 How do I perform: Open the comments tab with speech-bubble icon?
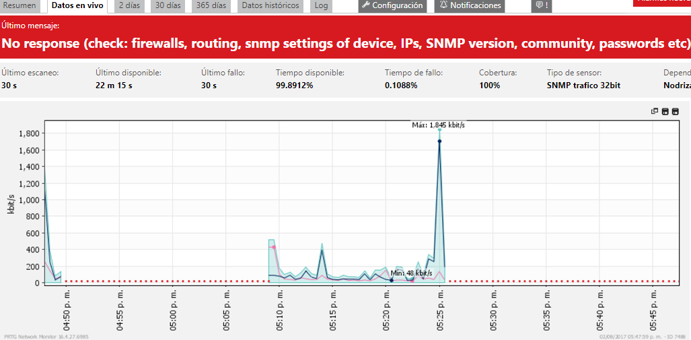pos(540,5)
